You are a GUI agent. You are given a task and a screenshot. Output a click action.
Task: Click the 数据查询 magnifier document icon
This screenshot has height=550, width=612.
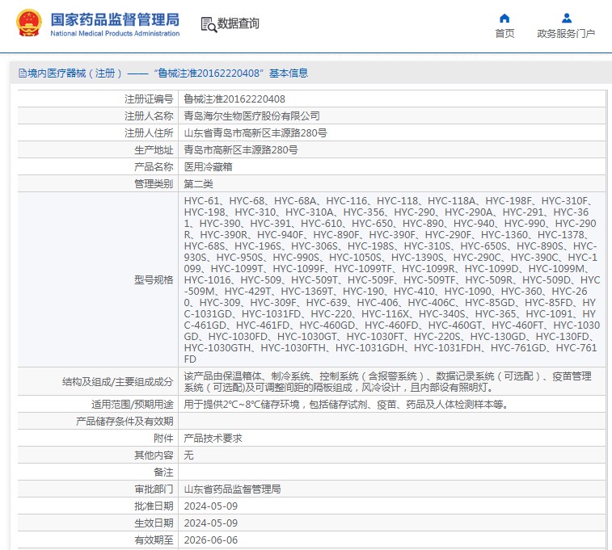[x=209, y=24]
